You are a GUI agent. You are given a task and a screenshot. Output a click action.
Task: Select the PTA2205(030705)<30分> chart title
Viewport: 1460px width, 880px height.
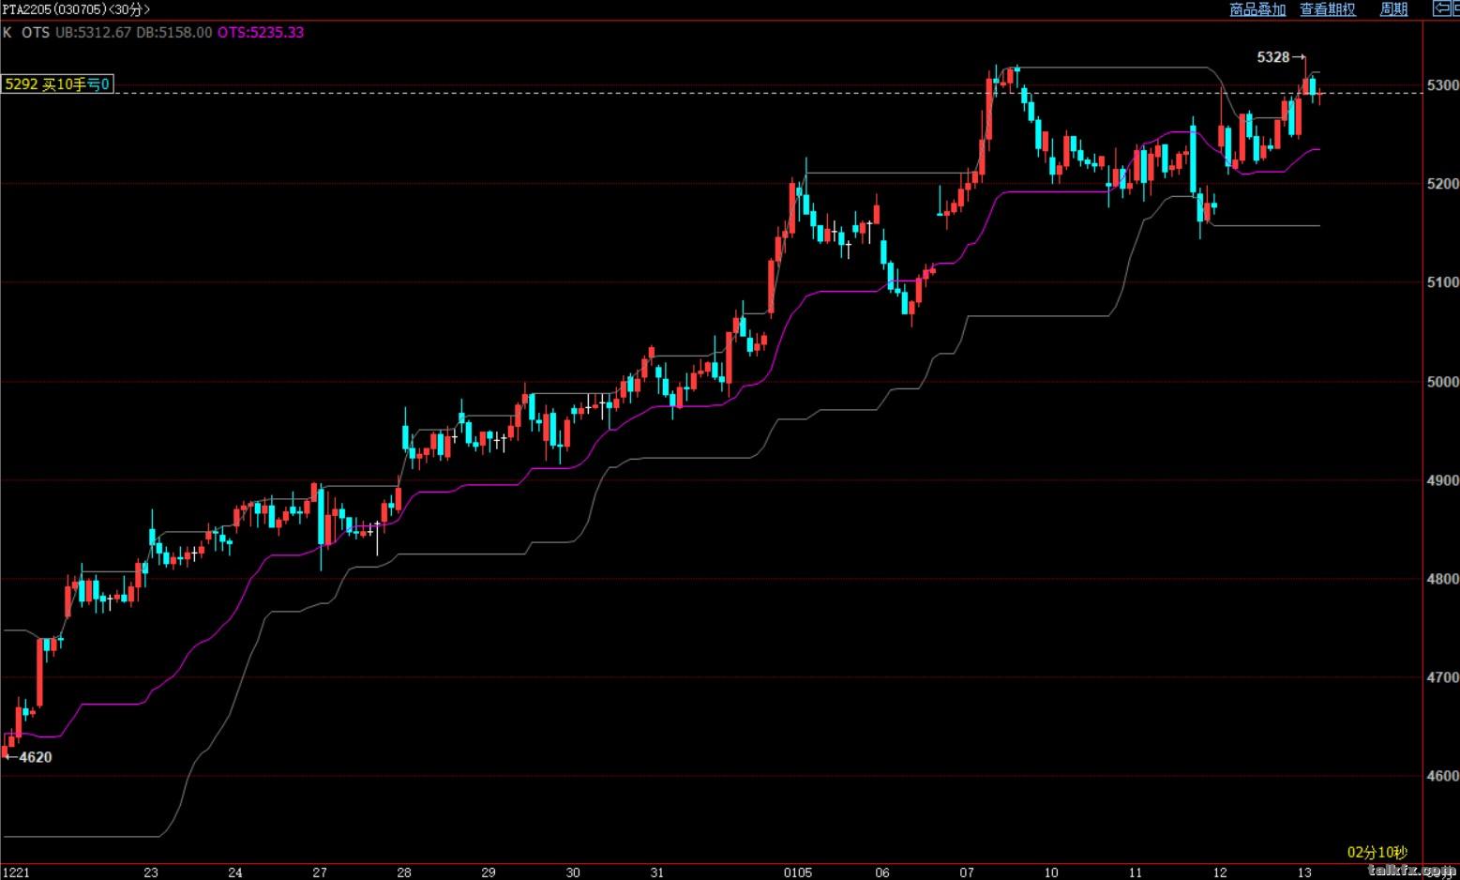click(76, 9)
